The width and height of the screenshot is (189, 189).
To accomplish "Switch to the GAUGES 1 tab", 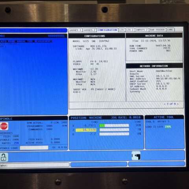I will 75,30.
